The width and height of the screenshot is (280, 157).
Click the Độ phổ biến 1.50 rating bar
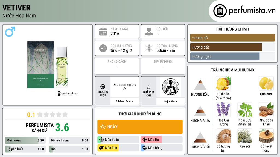(x=25, y=149)
